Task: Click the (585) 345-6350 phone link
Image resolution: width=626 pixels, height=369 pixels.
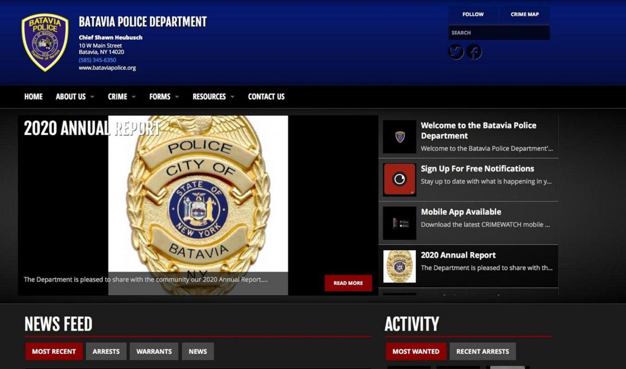Action: (x=98, y=60)
